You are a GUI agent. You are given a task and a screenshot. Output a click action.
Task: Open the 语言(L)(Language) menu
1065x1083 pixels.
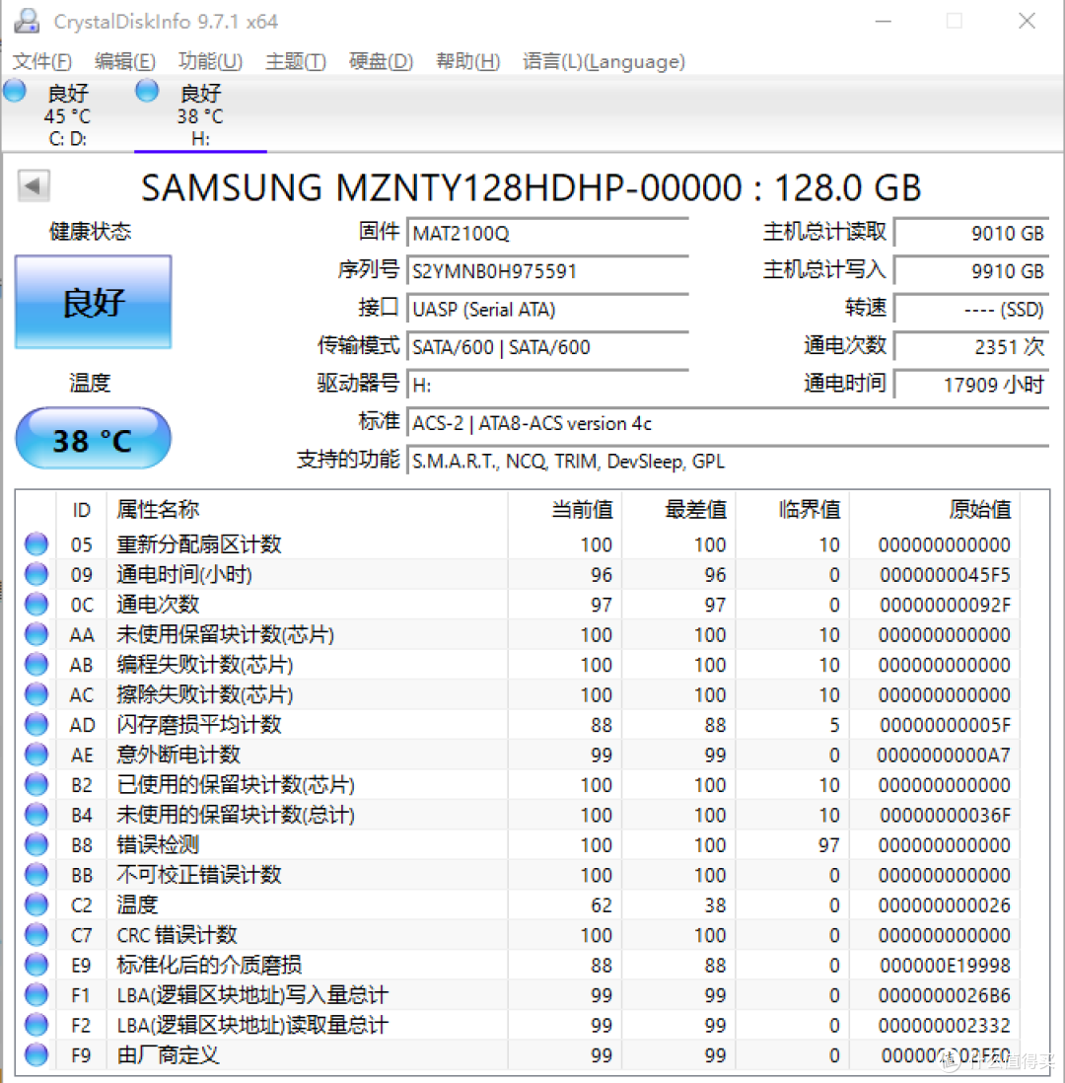pos(603,61)
